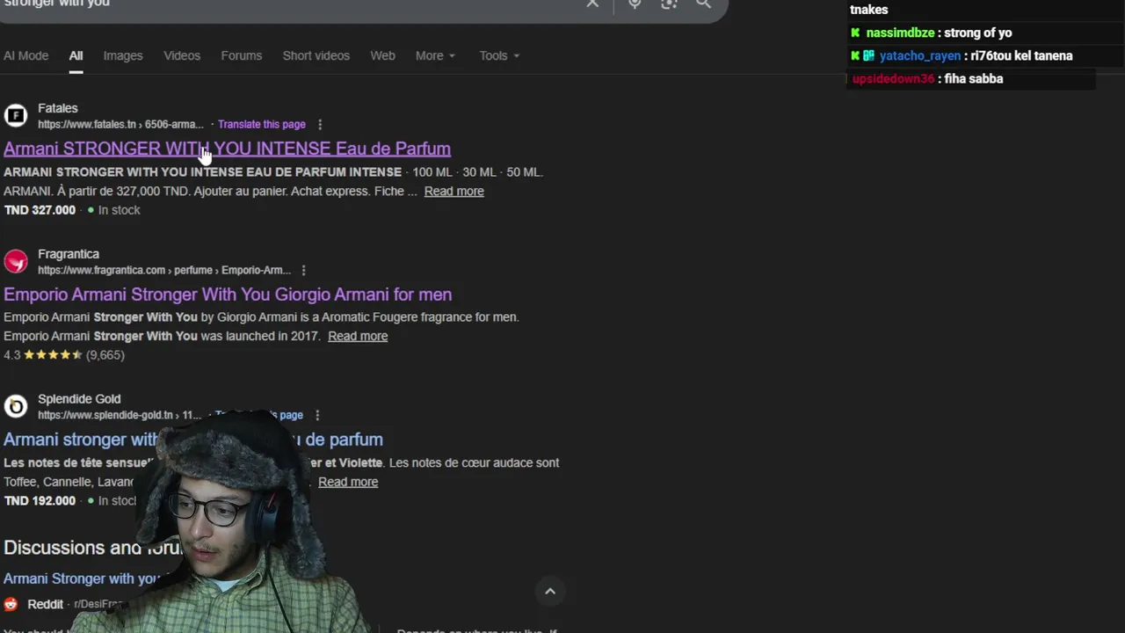Image resolution: width=1125 pixels, height=633 pixels.
Task: Start voice search with microphone icon
Action: [x=635, y=4]
